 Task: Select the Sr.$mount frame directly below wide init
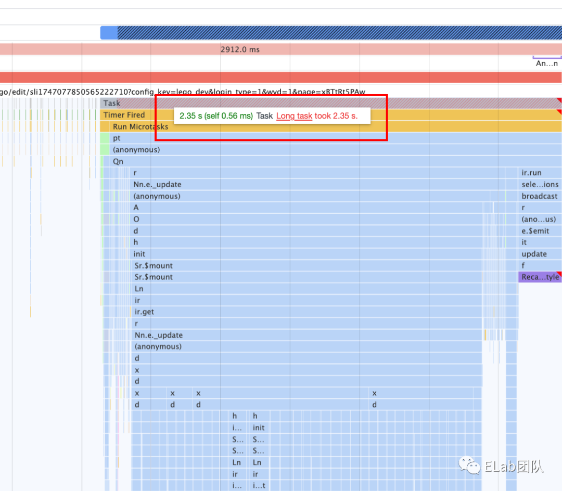[x=307, y=266]
